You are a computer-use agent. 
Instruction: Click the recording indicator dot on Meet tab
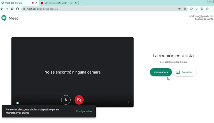coord(33,3)
